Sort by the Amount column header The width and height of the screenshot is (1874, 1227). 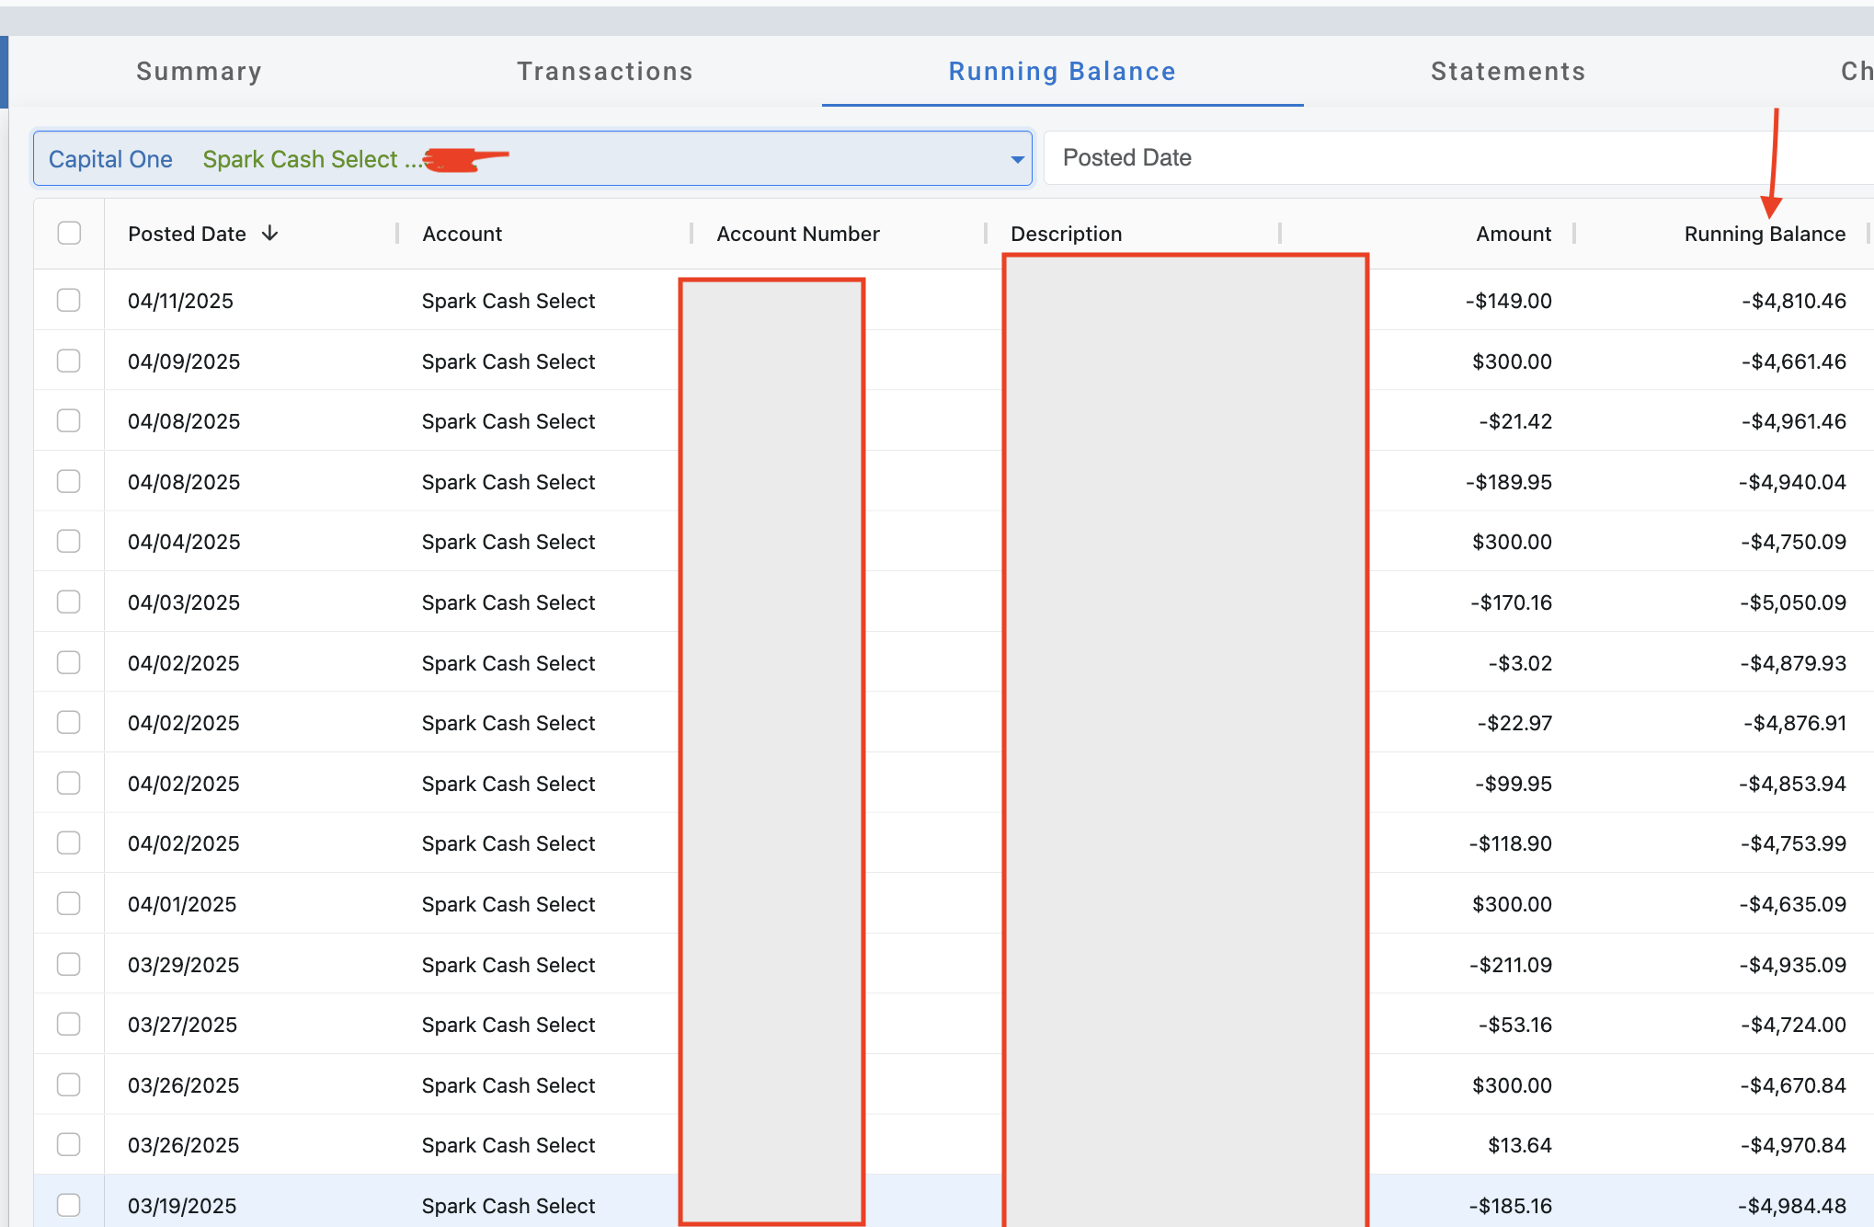coord(1513,234)
